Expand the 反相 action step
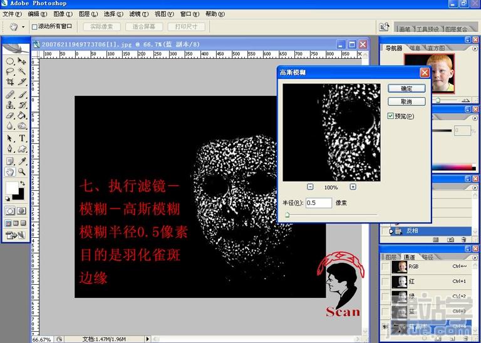 pos(391,231)
